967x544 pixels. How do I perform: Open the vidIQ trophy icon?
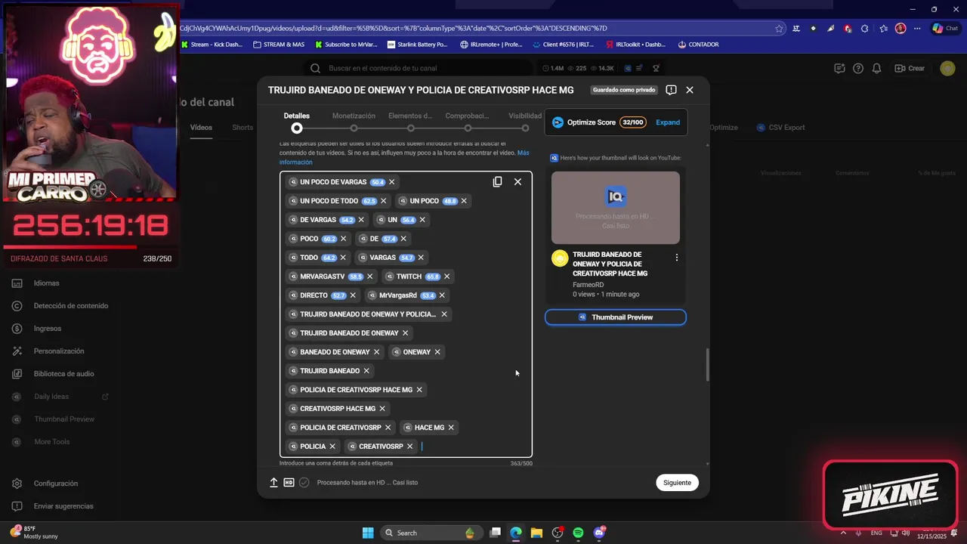point(656,68)
